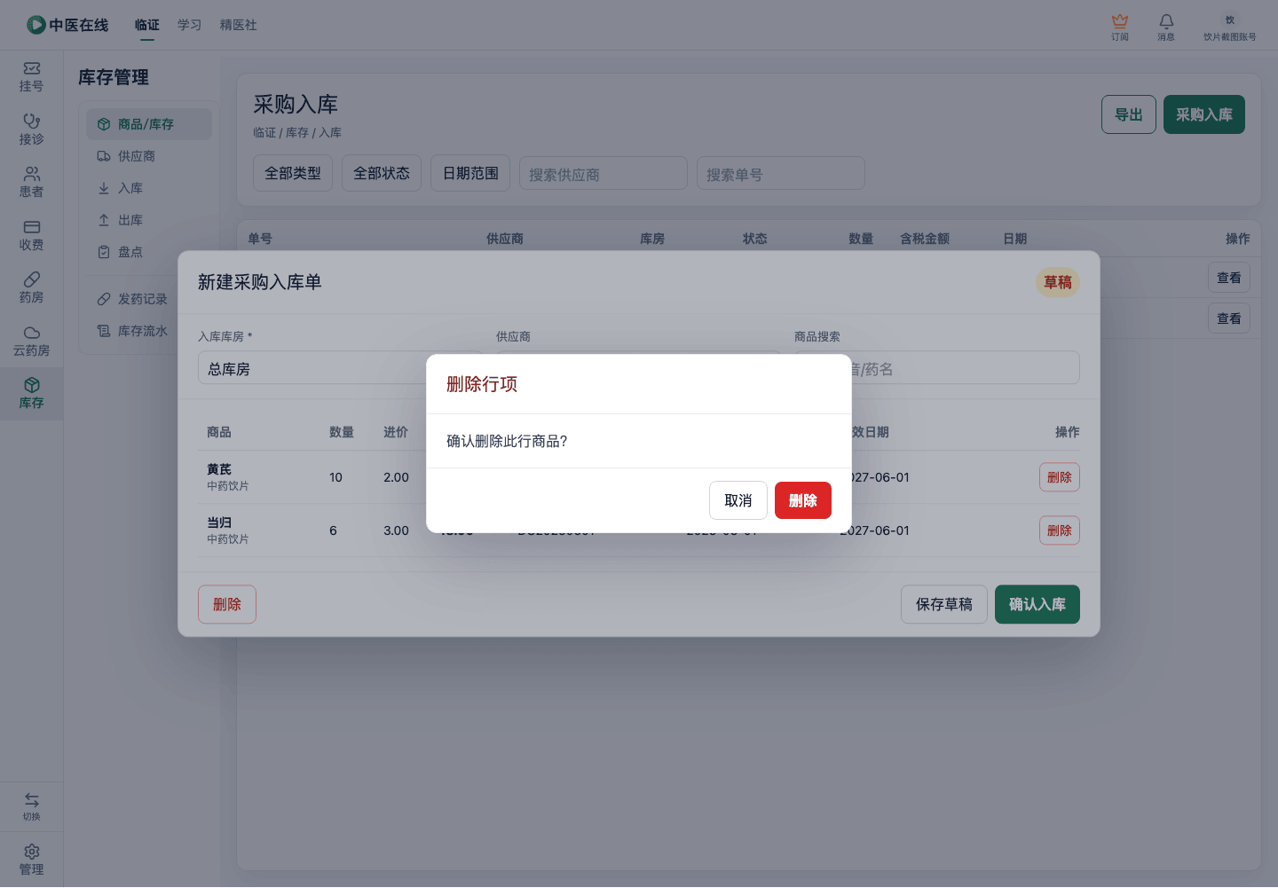The height and width of the screenshot is (888, 1278).
Task: Click the 商品搜索 input field
Action: pyautogui.click(x=937, y=368)
